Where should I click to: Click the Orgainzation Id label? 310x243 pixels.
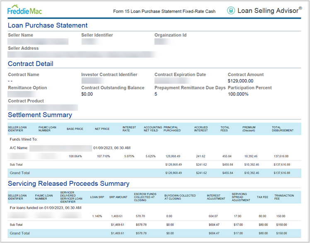170,35
